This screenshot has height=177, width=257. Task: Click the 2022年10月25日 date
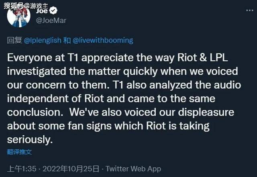[x=71, y=169]
